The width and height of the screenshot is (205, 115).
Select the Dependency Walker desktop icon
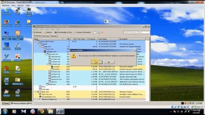point(6,35)
